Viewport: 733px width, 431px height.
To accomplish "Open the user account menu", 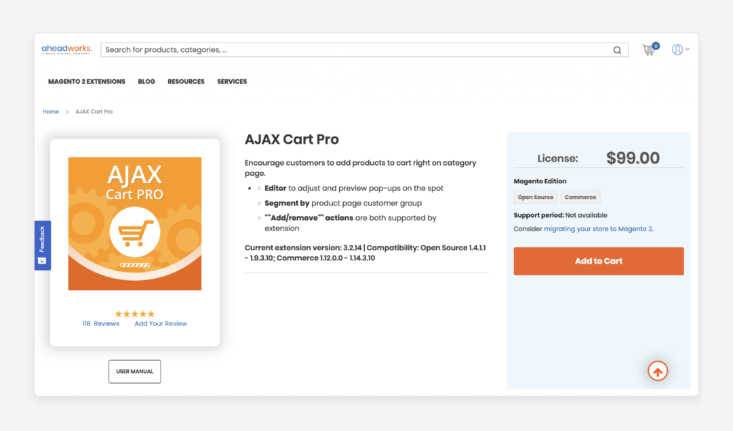I will 681,49.
